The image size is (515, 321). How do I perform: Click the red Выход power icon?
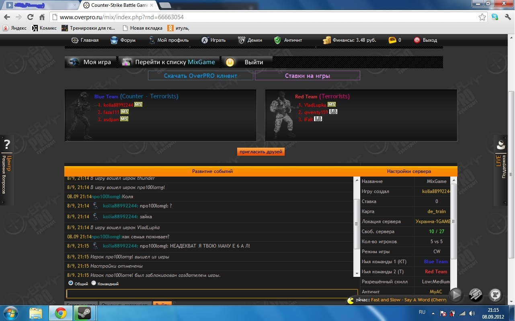417,40
